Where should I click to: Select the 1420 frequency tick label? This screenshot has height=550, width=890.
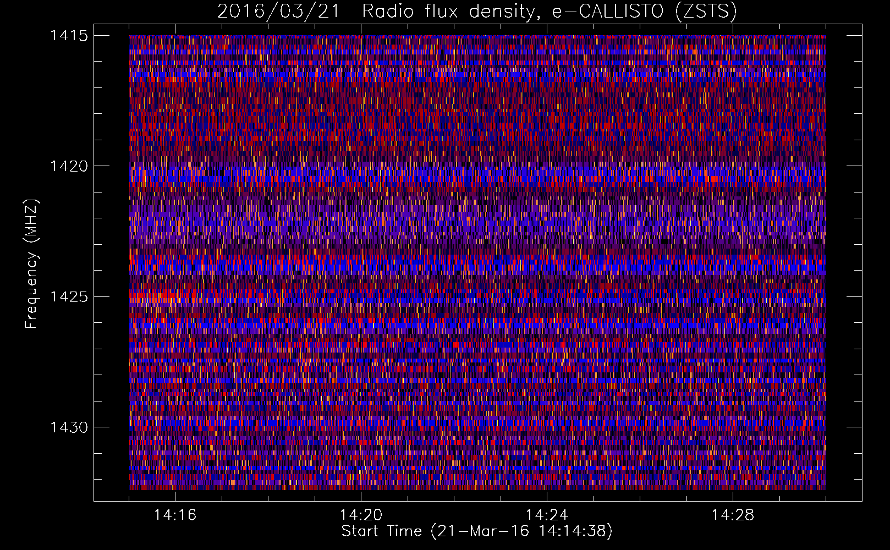click(x=69, y=166)
